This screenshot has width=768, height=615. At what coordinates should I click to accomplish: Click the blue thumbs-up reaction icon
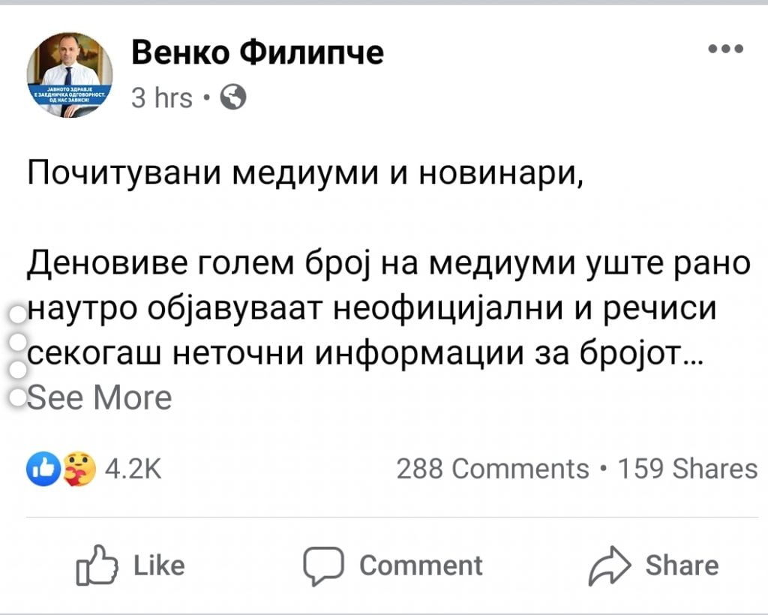pos(41,469)
